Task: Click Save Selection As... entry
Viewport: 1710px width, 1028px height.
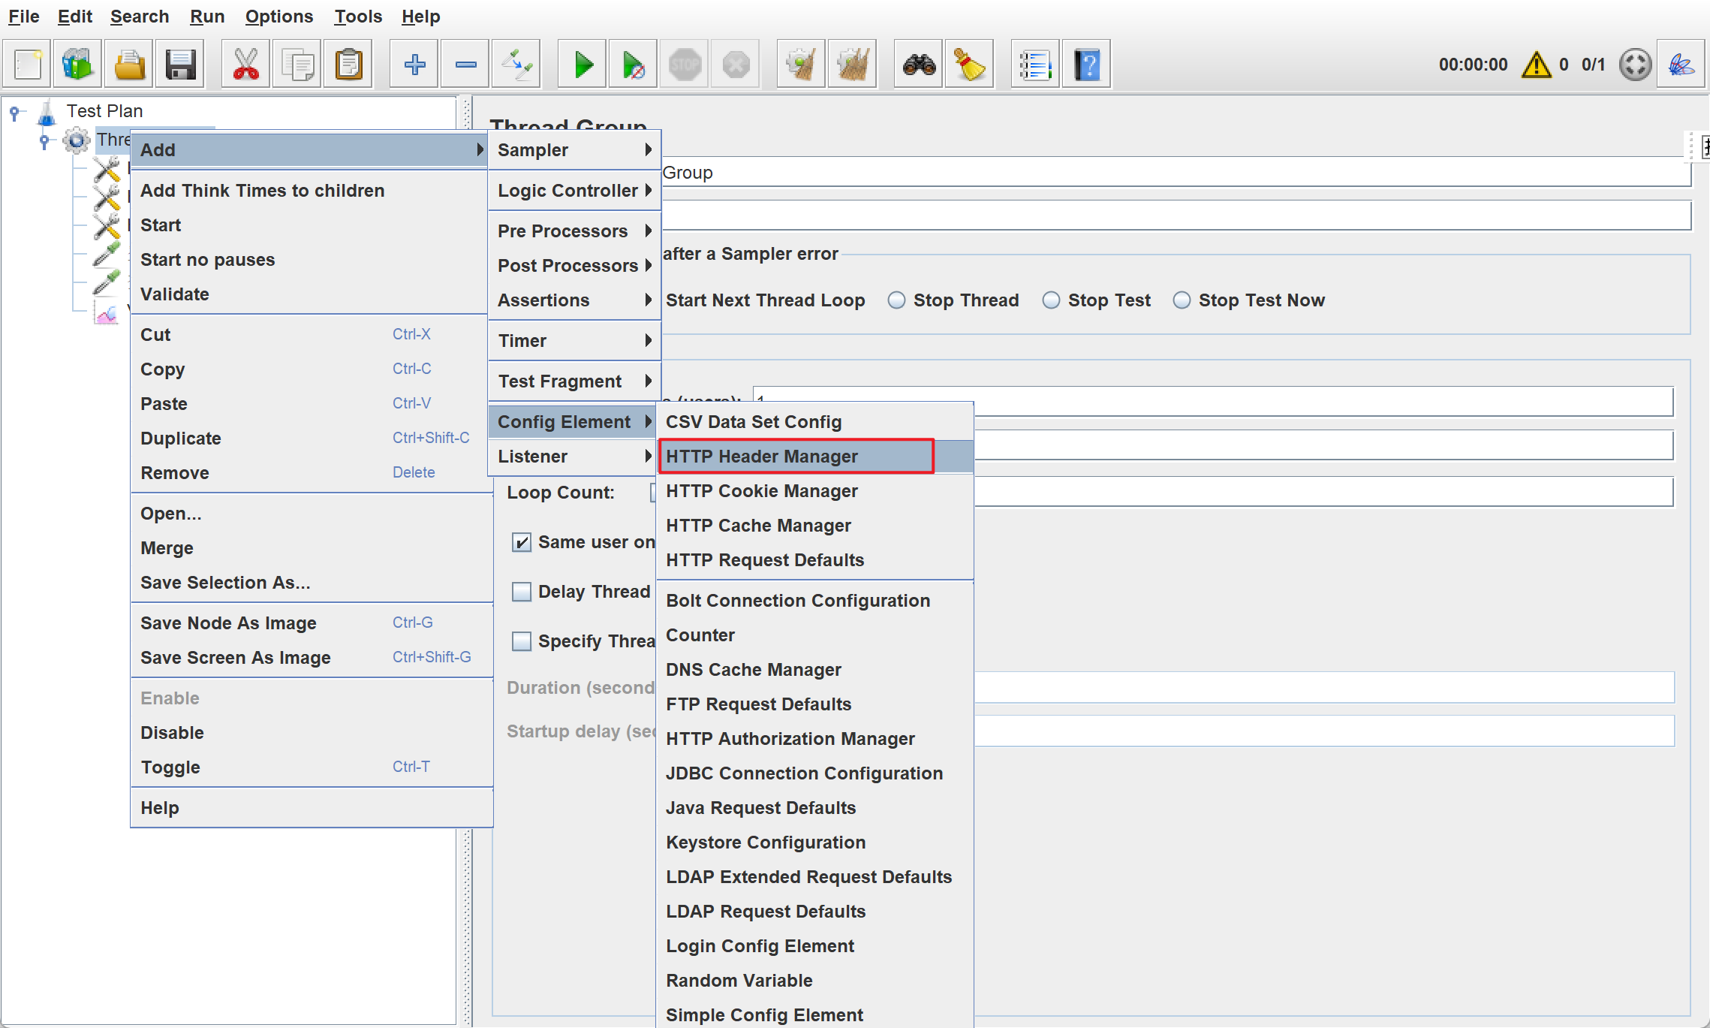Action: coord(225,583)
